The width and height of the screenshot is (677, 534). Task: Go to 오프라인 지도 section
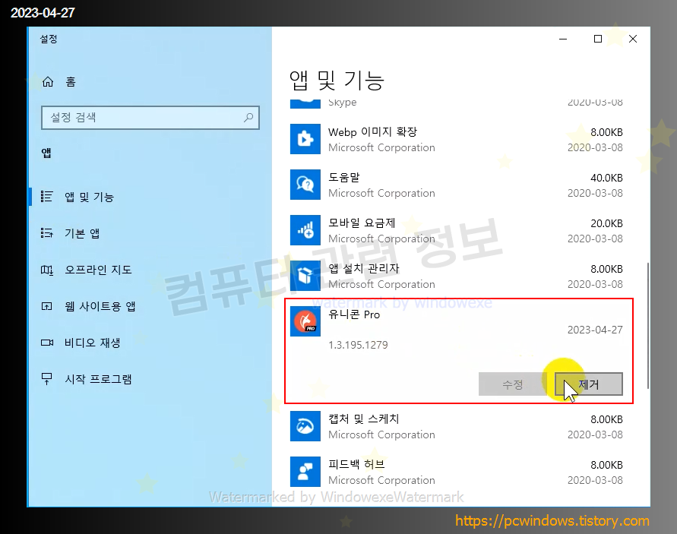tap(98, 270)
